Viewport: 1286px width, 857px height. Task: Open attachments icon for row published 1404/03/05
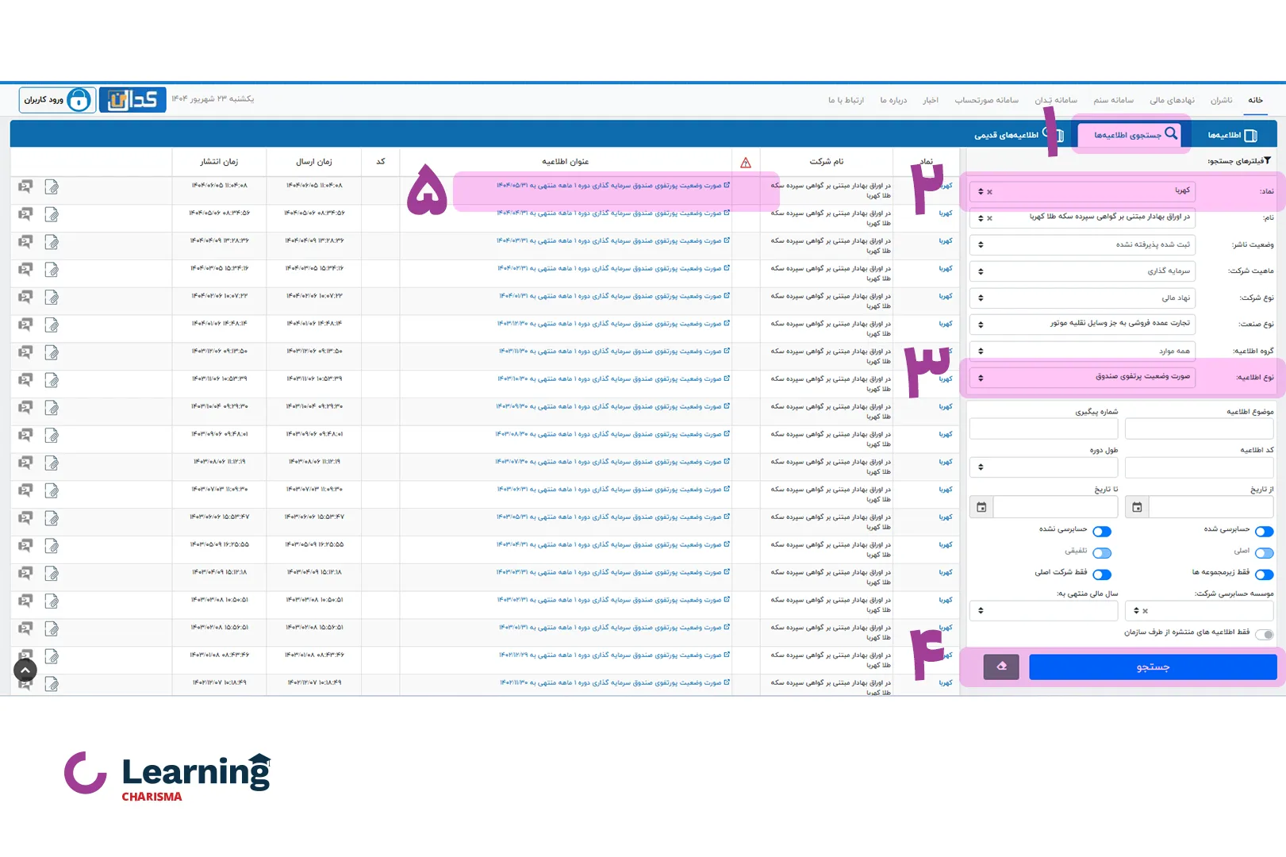click(52, 270)
